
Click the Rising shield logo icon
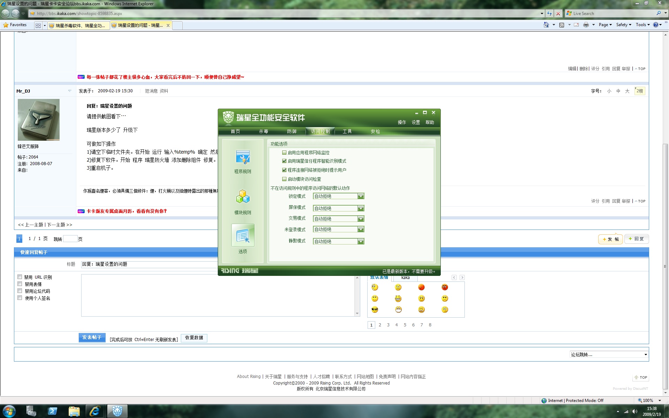228,117
